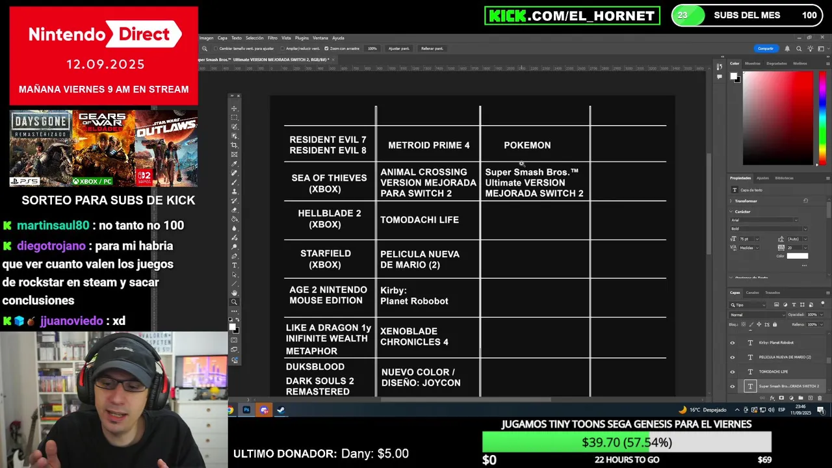Click the Compartir button
The width and height of the screenshot is (832, 468).
(766, 49)
